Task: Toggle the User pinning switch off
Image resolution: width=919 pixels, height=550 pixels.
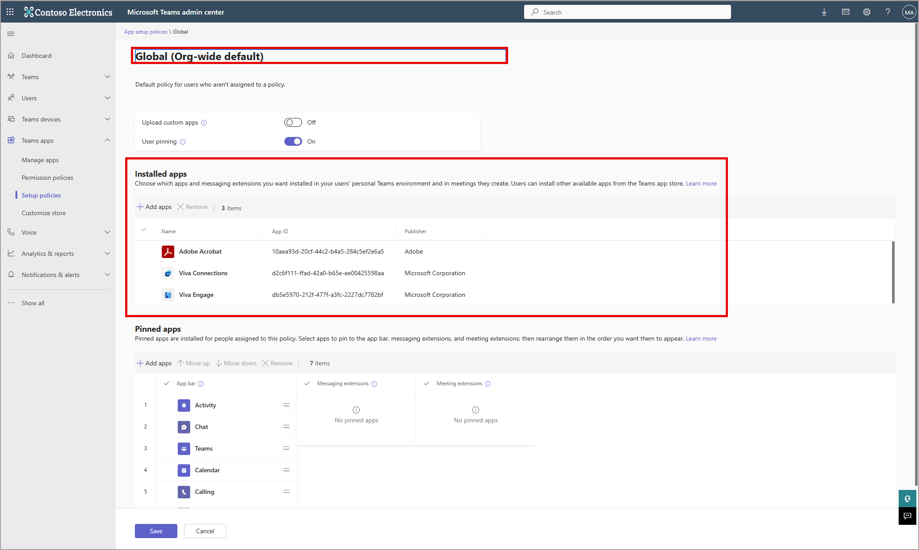Action: (292, 141)
